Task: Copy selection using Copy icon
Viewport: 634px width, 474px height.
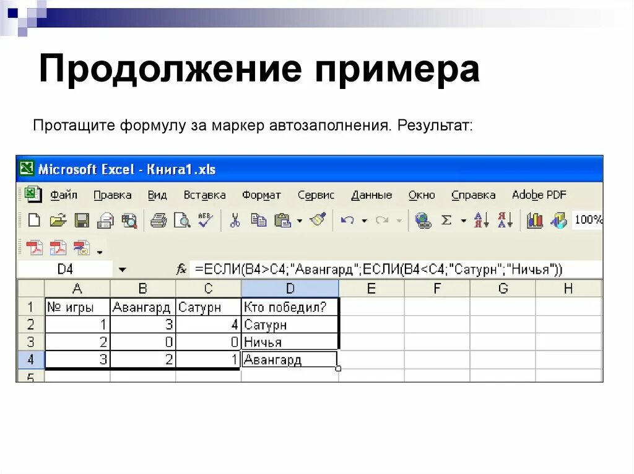Action: [x=259, y=221]
